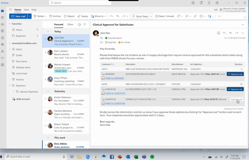249x160 pixels.
Task: Toggle the hamburger navigation pane button
Action: click(10, 10)
